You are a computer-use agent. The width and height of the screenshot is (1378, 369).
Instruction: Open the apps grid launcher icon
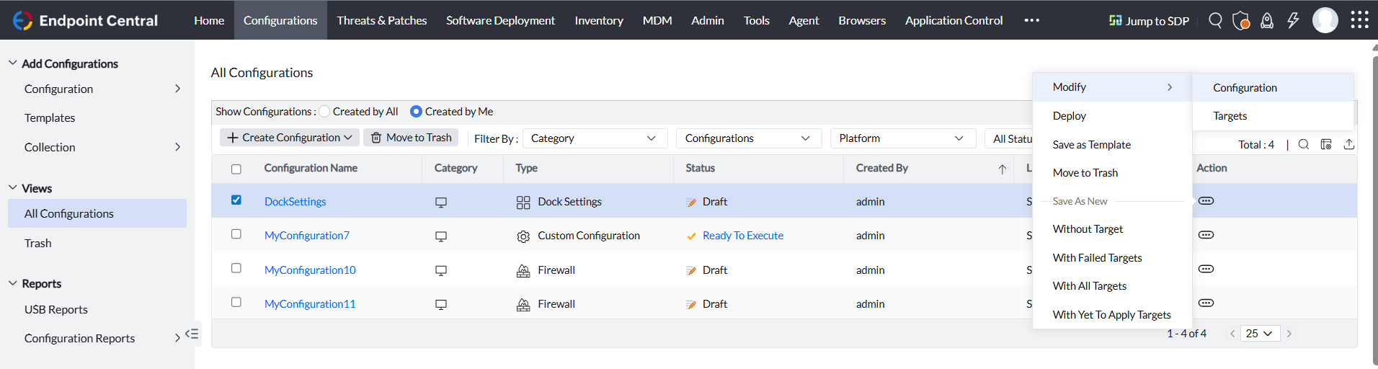(1359, 20)
